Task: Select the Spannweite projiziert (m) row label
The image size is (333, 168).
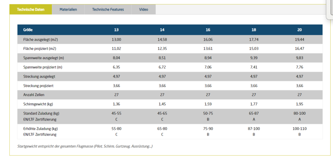Action: tap(43, 67)
